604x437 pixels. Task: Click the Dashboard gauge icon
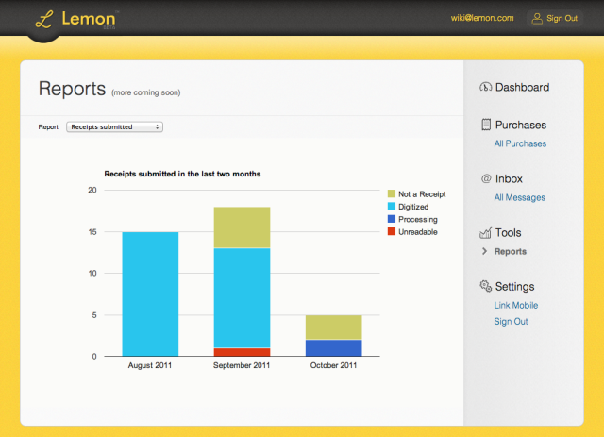pos(486,88)
